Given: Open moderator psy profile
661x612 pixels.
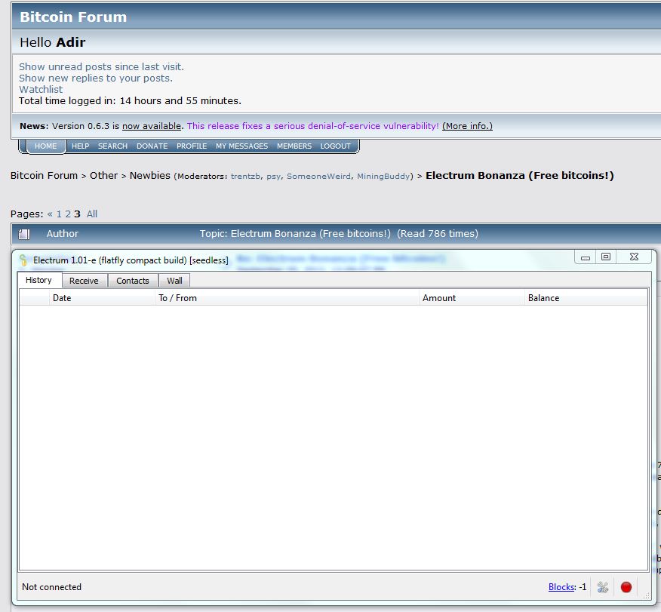Looking at the screenshot, I should point(273,176).
